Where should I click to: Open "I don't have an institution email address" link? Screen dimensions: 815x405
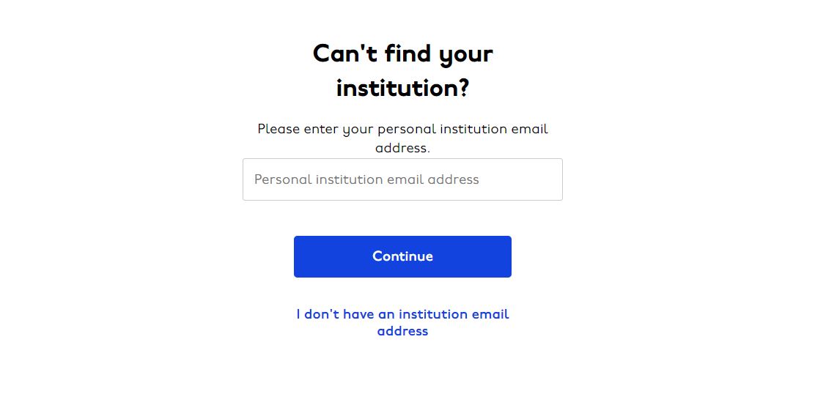point(402,322)
